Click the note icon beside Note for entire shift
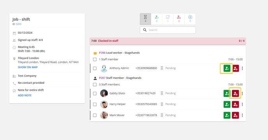Image resolution: width=268 pixels, height=140 pixels. point(14,91)
